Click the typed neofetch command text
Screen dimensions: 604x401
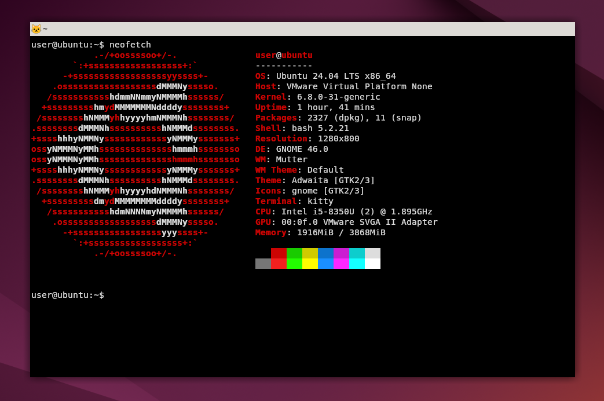click(130, 45)
